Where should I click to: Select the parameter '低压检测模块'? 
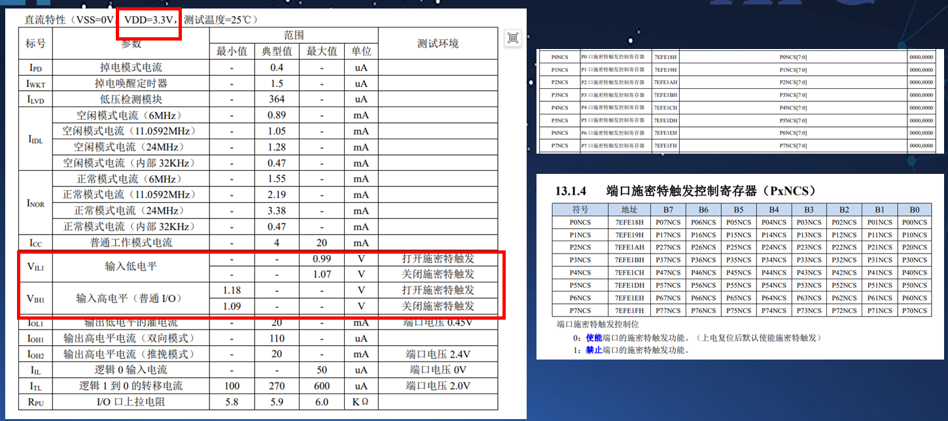tap(131, 99)
